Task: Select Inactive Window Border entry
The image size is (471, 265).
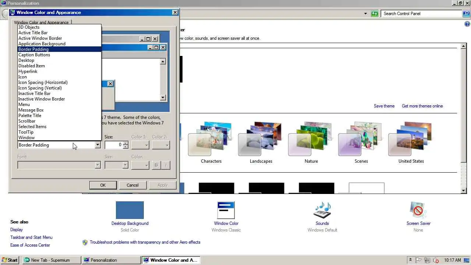Action: [59, 99]
